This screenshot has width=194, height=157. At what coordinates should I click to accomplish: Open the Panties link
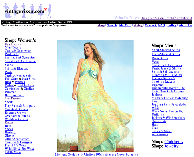(20, 82)
